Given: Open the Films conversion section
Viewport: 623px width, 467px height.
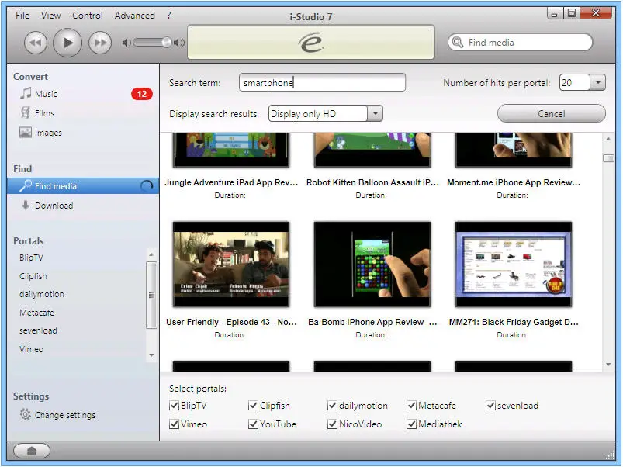Looking at the screenshot, I should pos(44,113).
